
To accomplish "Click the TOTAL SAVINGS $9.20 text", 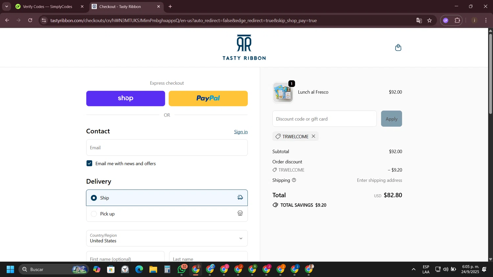I will pos(303,205).
